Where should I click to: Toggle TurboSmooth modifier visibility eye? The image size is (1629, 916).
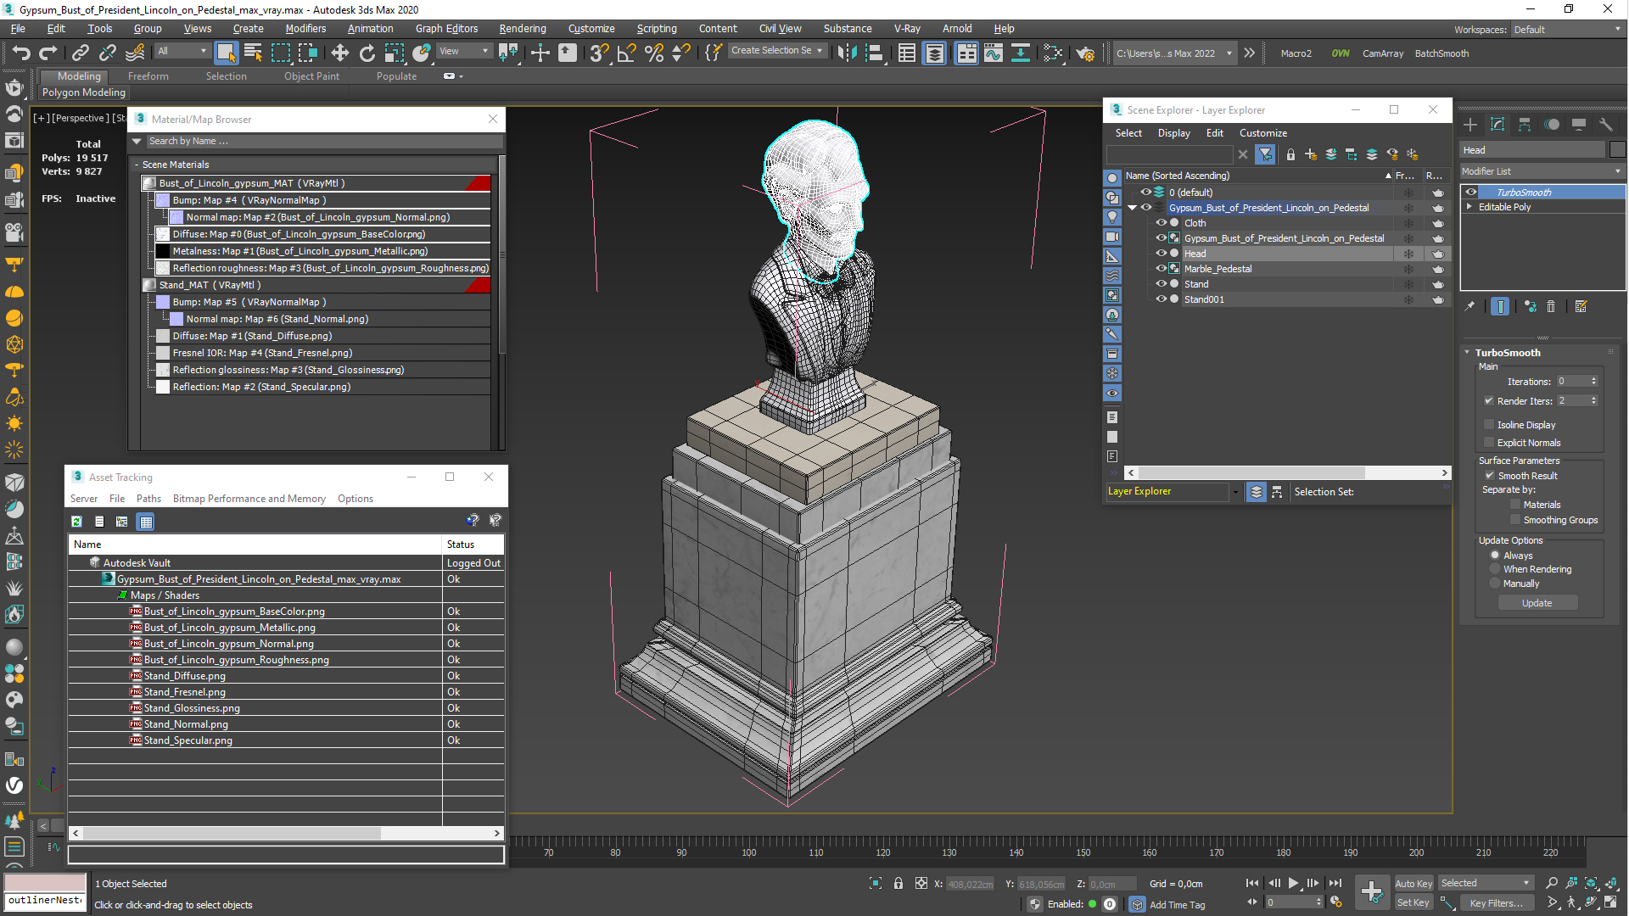(1470, 193)
